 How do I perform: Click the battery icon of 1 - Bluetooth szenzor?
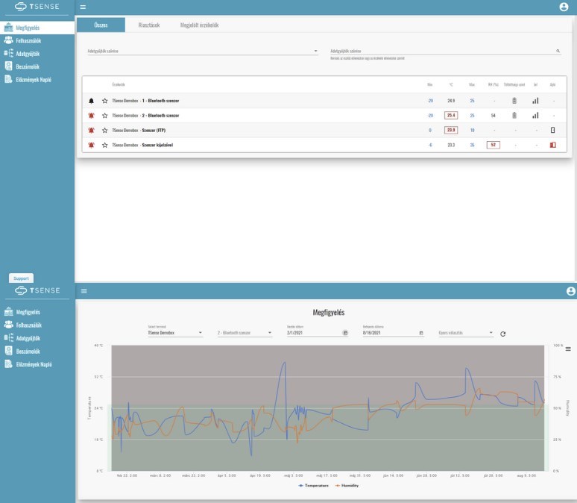click(514, 101)
